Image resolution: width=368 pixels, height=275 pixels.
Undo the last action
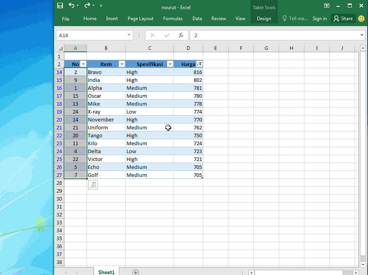coord(72,5)
